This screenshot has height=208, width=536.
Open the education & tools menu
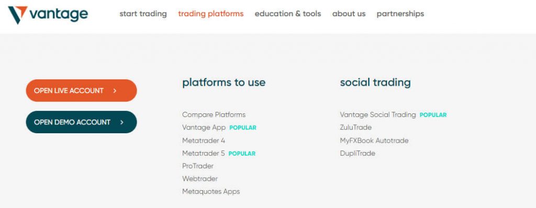288,14
